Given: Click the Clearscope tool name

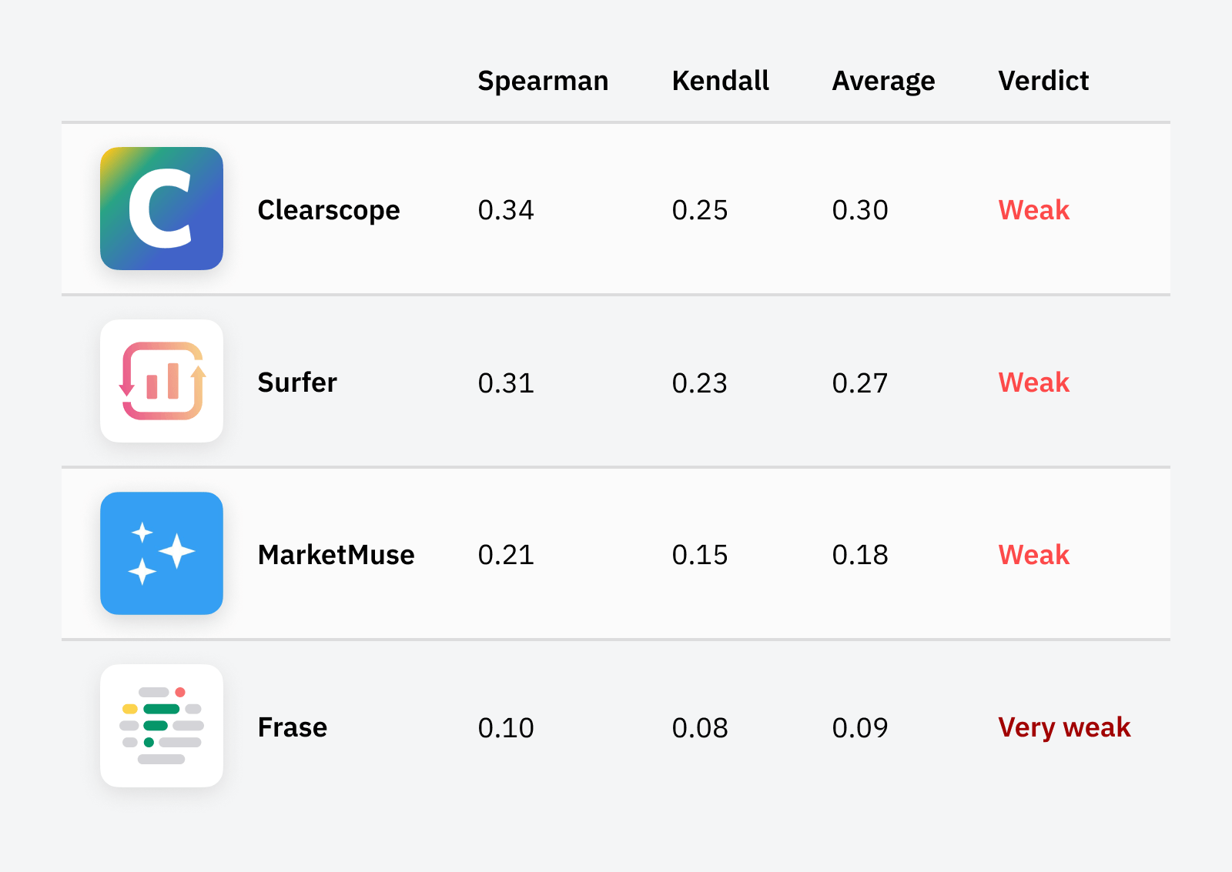Looking at the screenshot, I should (x=329, y=210).
